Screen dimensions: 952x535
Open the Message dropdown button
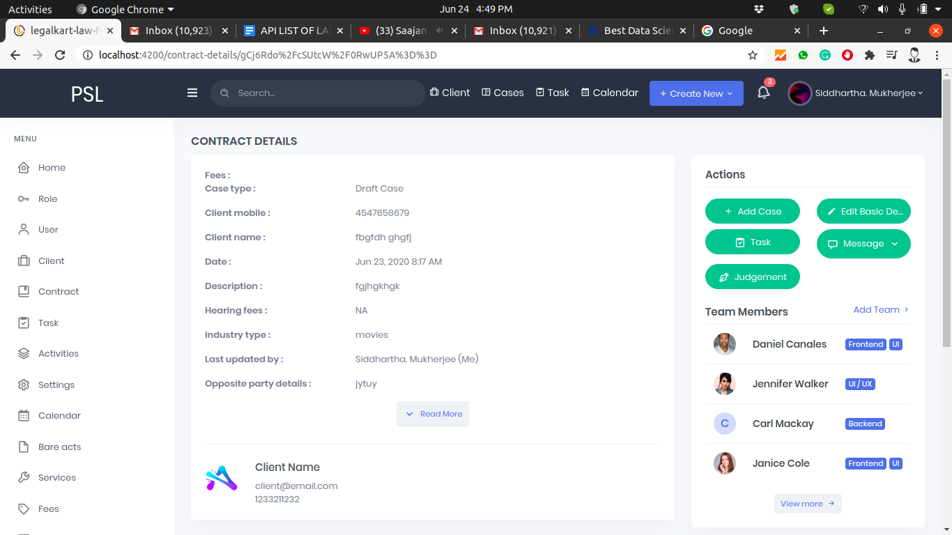(863, 244)
